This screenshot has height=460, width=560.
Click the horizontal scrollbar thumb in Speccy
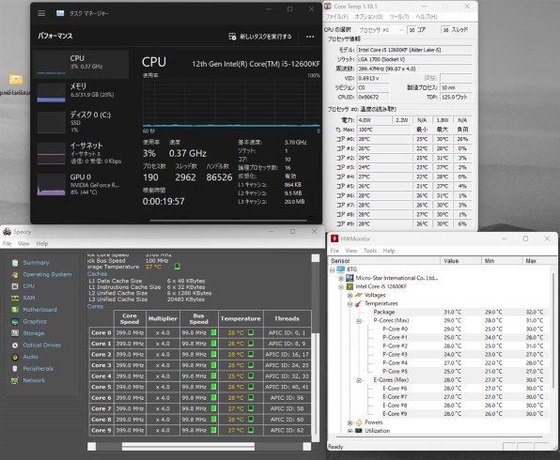[188, 447]
